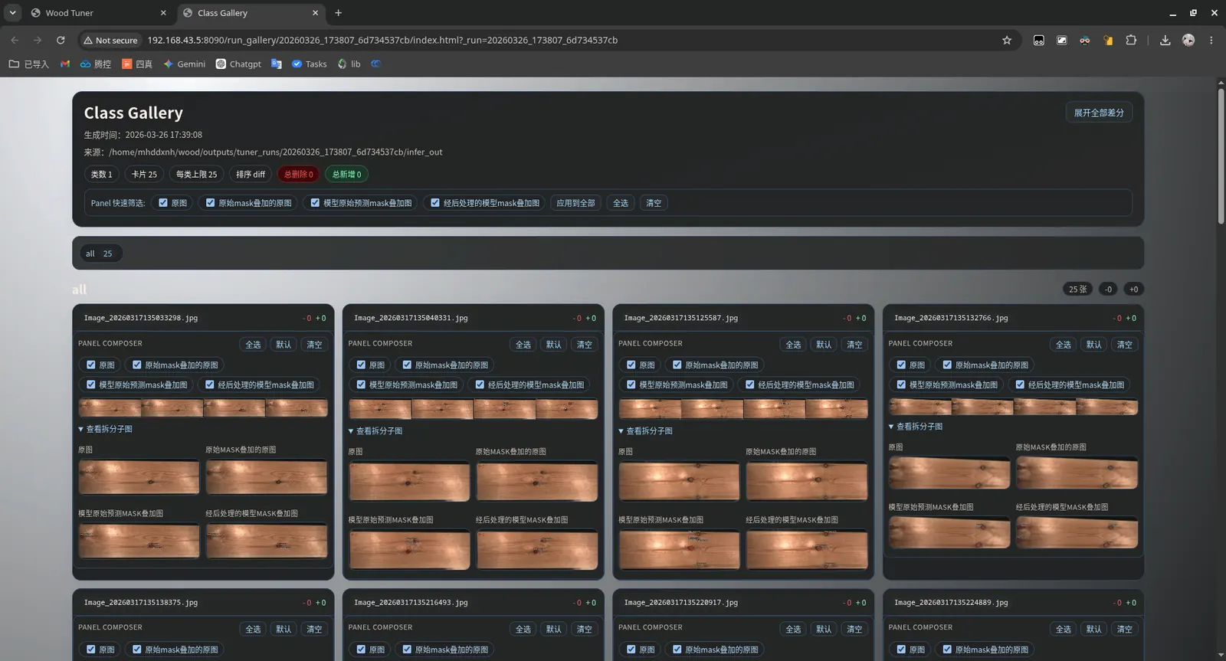This screenshot has height=661, width=1226.
Task: Go forward to the next page
Action: 38,40
